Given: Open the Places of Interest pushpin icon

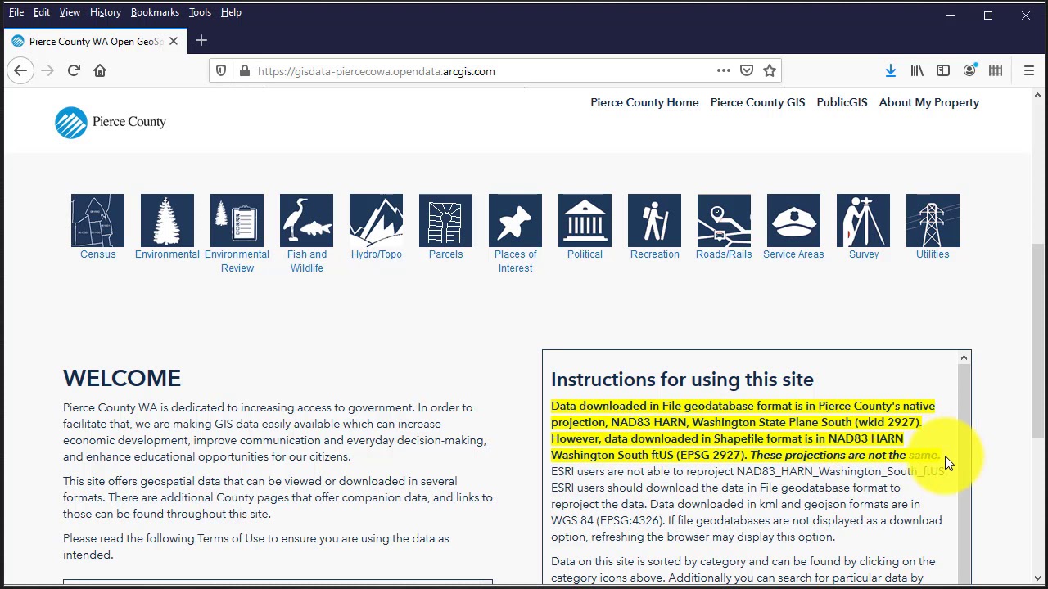Looking at the screenshot, I should tap(515, 220).
